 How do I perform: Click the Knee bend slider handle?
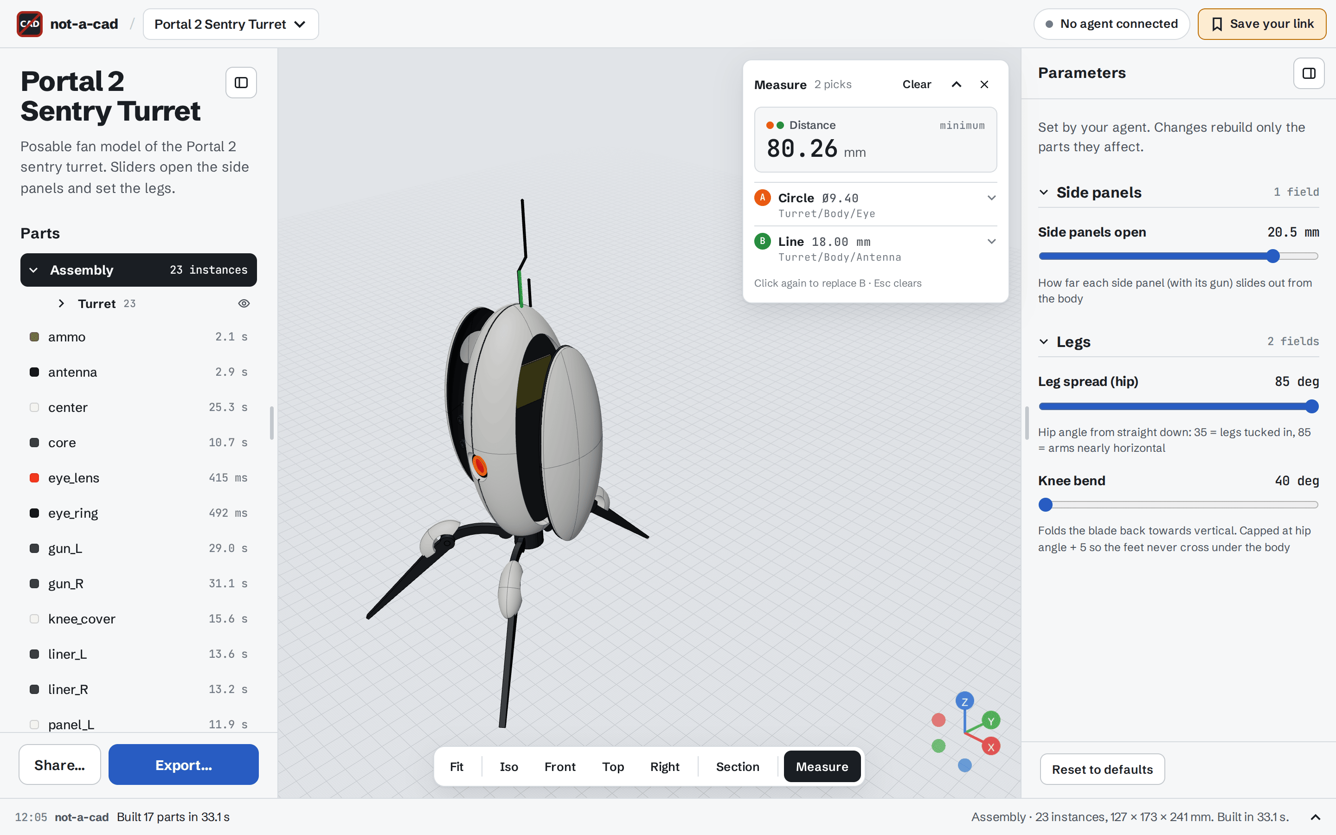pos(1046,505)
